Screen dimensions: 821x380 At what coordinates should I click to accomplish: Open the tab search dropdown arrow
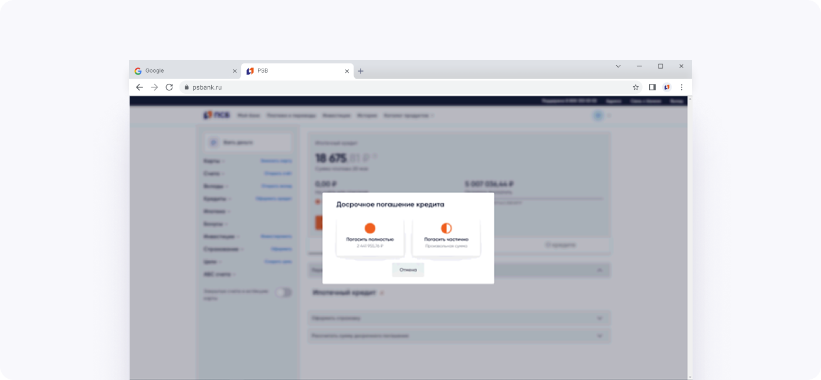(618, 66)
